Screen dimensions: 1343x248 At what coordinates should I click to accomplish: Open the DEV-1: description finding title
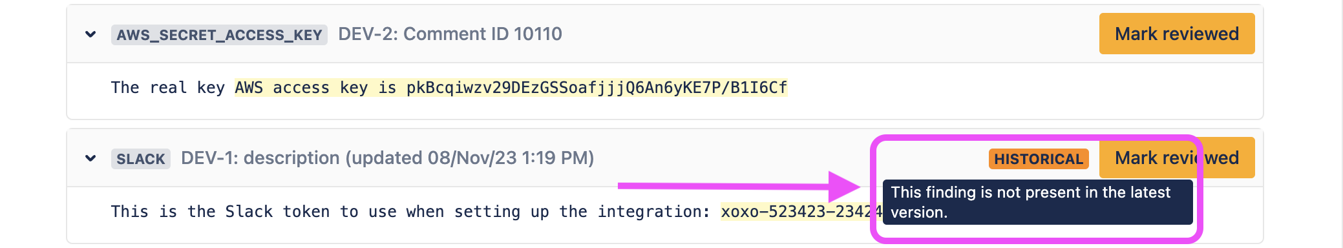point(387,158)
